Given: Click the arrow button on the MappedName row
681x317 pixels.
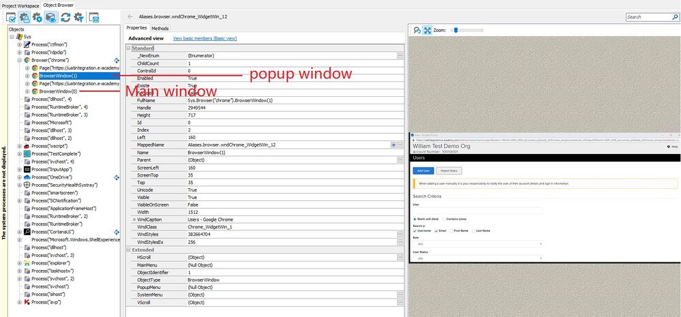Looking at the screenshot, I should point(393,145).
